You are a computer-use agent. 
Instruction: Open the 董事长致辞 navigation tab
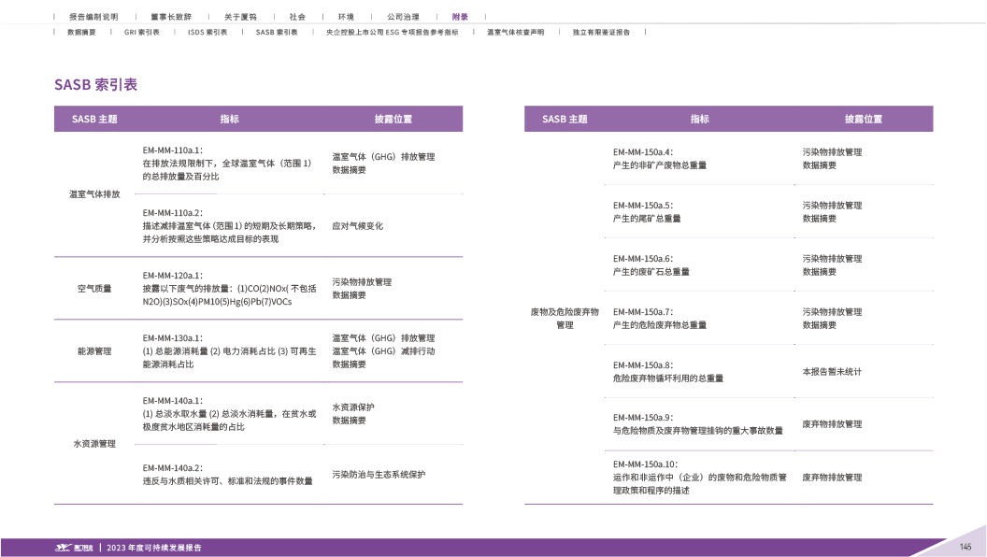pos(170,17)
